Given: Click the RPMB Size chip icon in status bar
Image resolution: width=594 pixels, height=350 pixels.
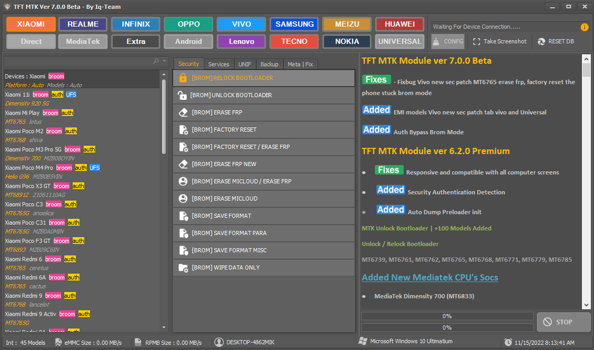Looking at the screenshot, I should pyautogui.click(x=138, y=343).
